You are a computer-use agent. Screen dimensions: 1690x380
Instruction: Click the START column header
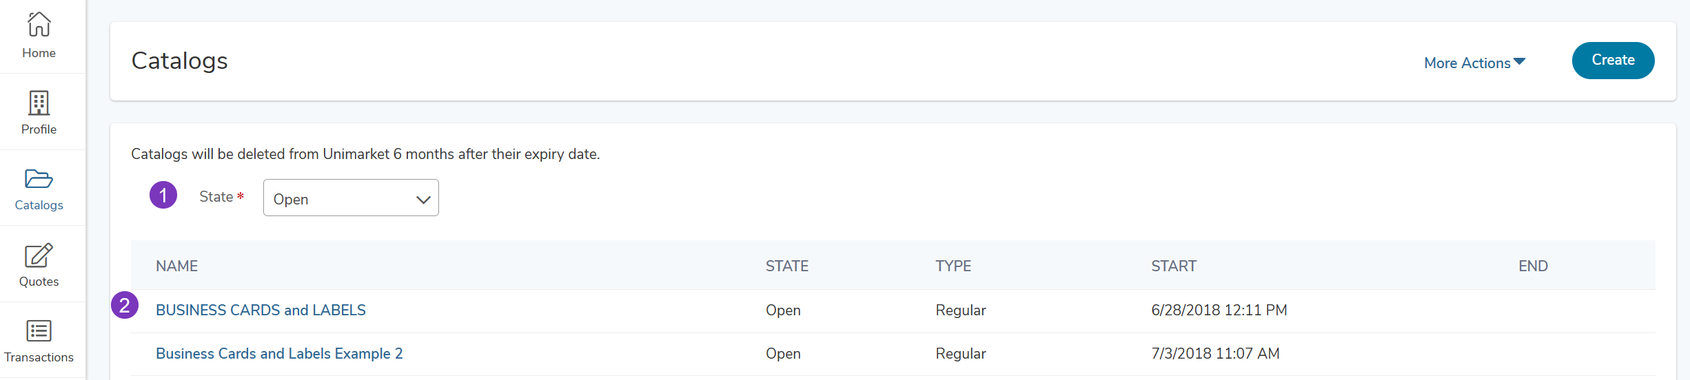(x=1174, y=266)
